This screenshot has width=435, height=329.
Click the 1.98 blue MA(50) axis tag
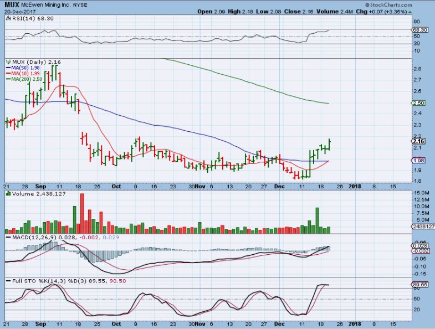click(418, 160)
